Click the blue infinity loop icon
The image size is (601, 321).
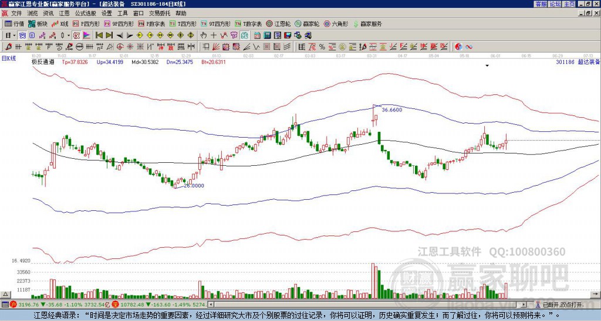tap(468, 47)
